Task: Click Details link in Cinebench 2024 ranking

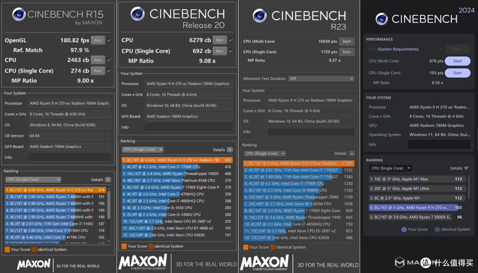Action: pos(456,168)
